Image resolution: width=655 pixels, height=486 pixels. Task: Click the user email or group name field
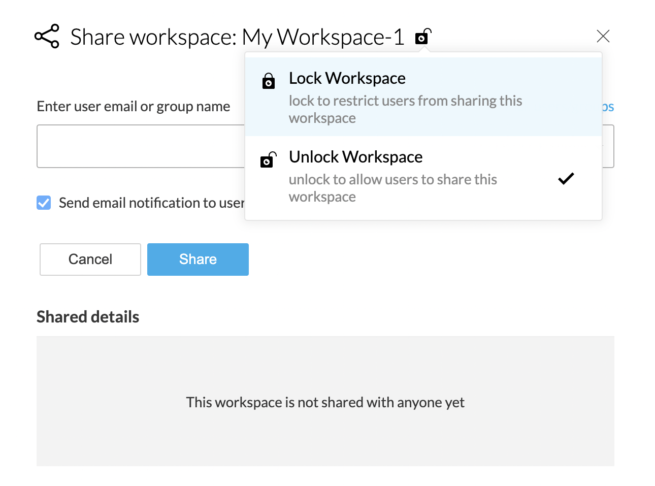(x=140, y=146)
